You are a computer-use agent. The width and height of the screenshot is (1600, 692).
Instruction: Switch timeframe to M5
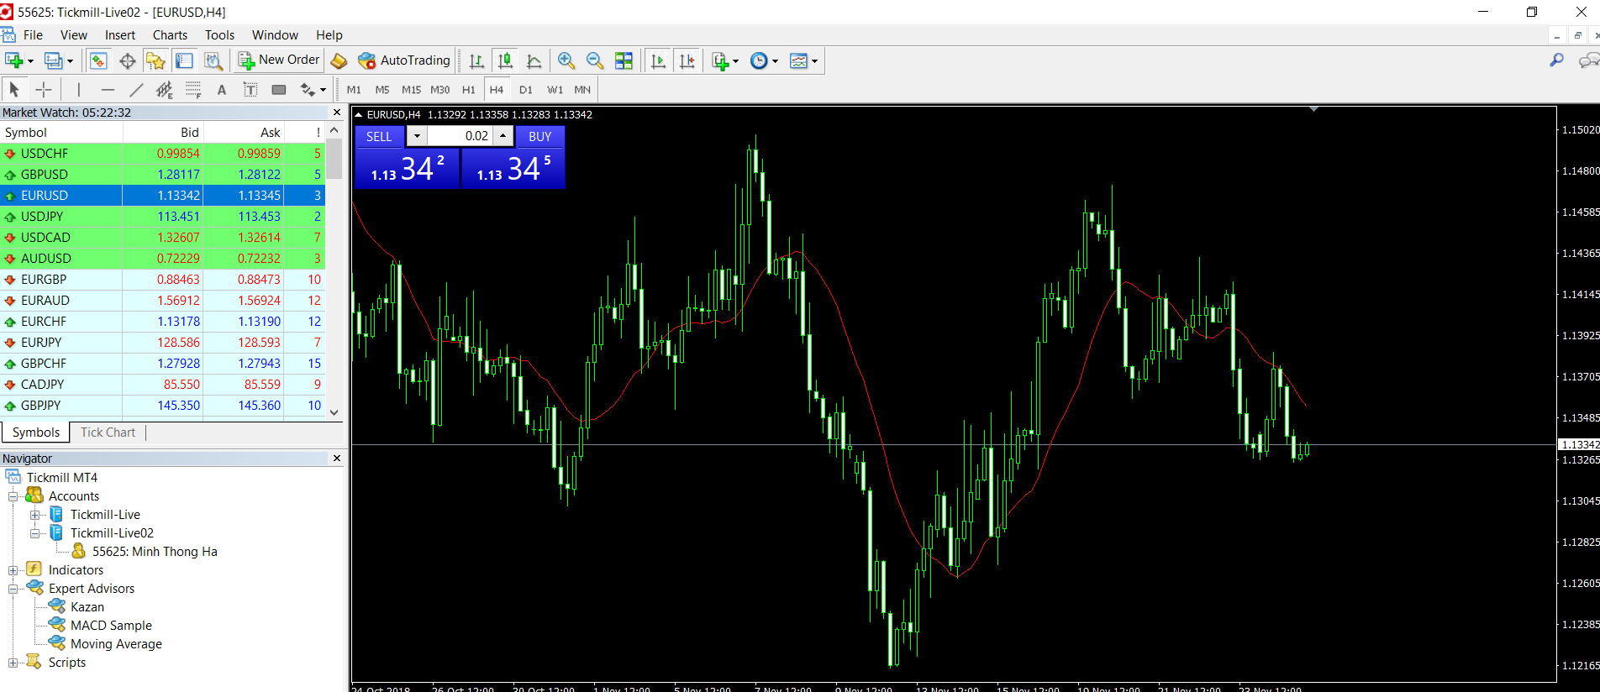click(x=382, y=89)
